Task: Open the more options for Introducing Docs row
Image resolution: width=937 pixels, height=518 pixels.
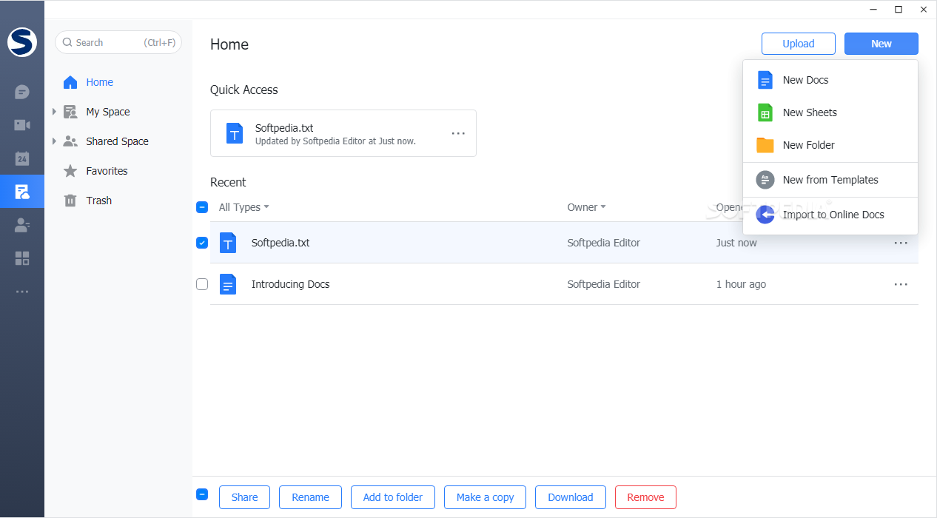Action: click(x=900, y=284)
